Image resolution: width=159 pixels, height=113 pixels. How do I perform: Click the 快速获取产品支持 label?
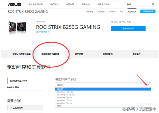(x=121, y=22)
